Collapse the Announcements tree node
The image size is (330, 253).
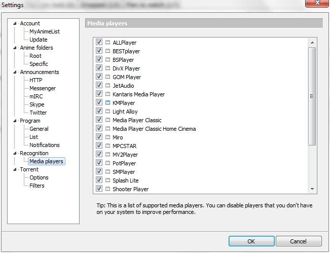click(x=15, y=72)
